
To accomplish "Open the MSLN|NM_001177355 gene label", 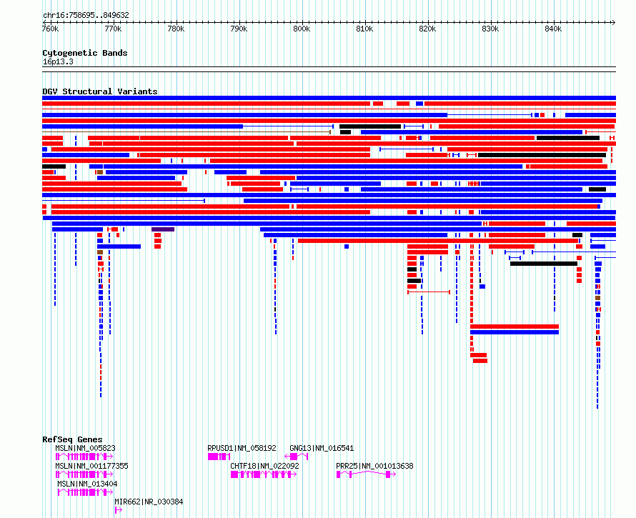I will click(x=91, y=466).
